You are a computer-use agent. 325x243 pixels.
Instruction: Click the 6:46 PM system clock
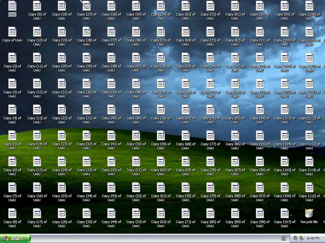313,238
